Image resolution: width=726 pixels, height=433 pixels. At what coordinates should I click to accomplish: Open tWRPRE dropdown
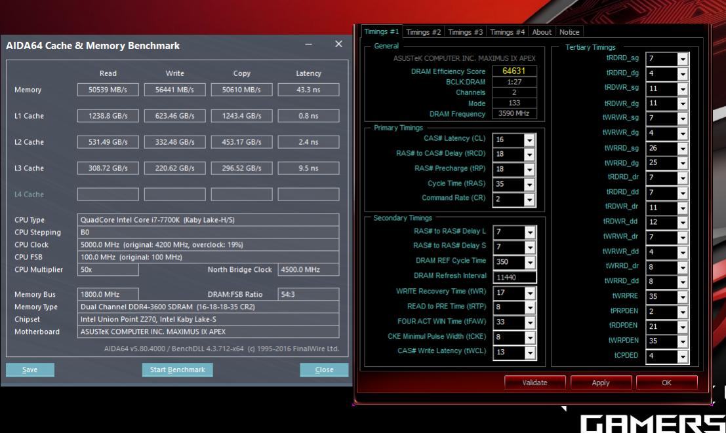tap(683, 297)
